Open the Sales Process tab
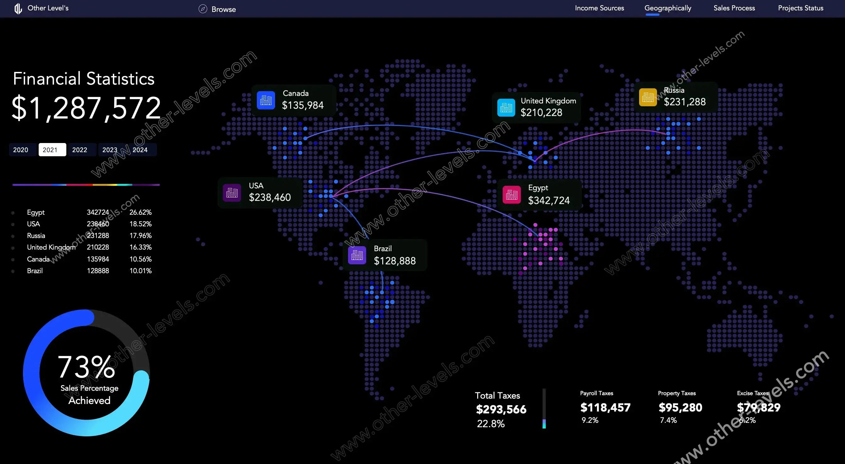The width and height of the screenshot is (845, 464). [x=734, y=8]
